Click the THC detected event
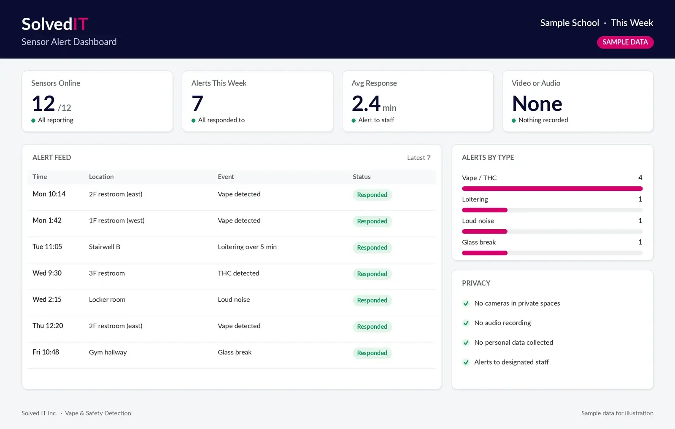 [238, 273]
